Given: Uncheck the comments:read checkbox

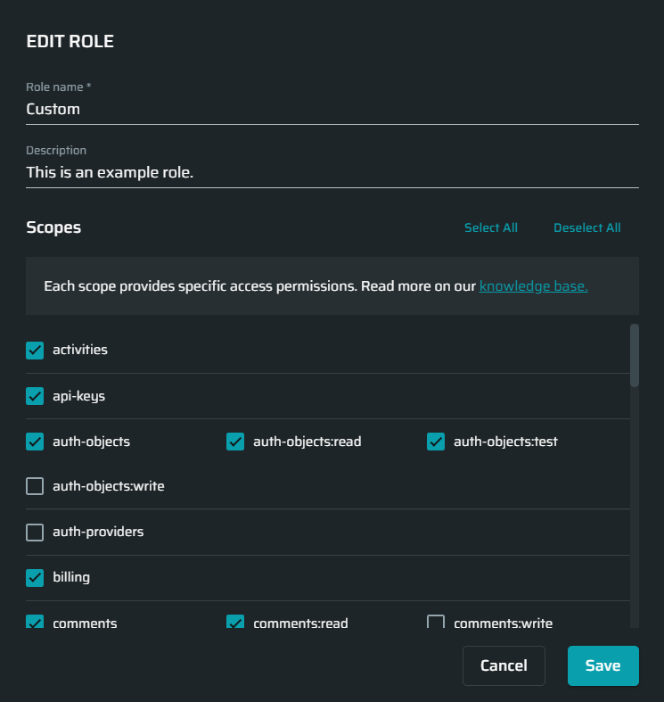Looking at the screenshot, I should pos(235,623).
